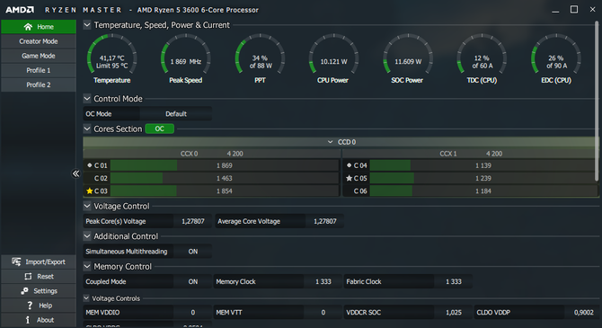Click the Home house icon
Image resolution: width=602 pixels, height=328 pixels.
coord(28,26)
